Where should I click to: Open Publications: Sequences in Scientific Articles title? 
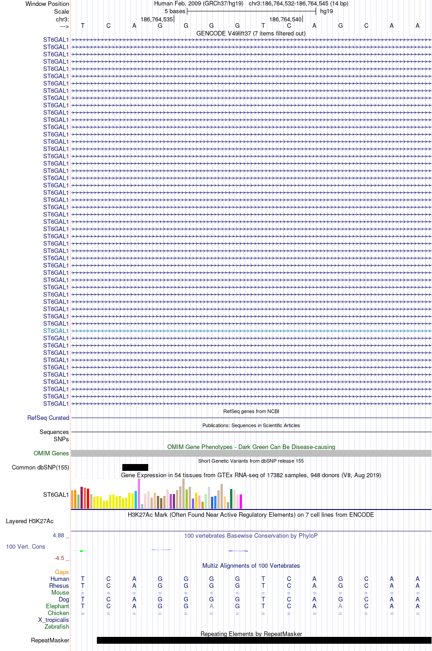[x=251, y=425]
